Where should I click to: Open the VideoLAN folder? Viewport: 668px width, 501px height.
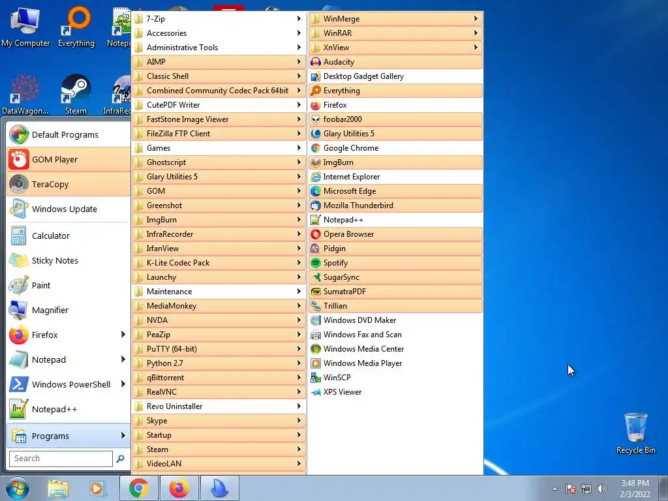click(x=219, y=464)
